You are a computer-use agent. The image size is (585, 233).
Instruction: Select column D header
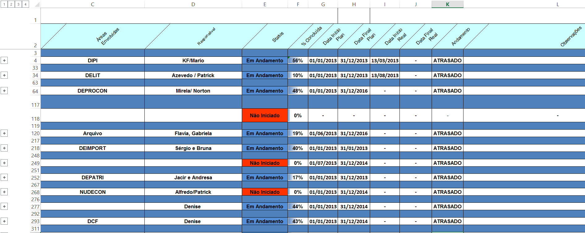[x=193, y=4]
